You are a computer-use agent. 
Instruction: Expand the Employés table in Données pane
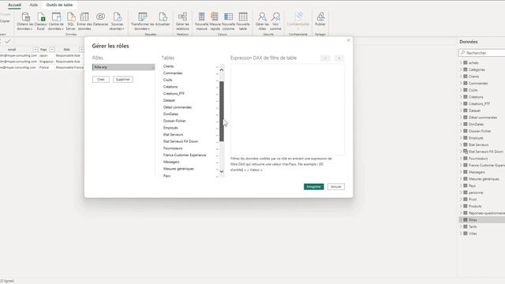coord(461,138)
